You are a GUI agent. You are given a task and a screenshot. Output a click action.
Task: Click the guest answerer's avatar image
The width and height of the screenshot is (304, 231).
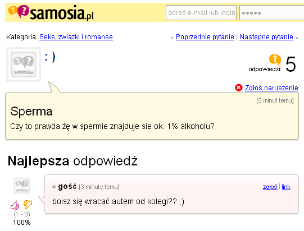point(22,186)
